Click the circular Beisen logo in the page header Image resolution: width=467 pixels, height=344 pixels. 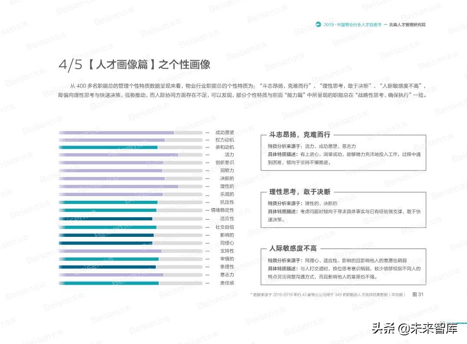[317, 25]
